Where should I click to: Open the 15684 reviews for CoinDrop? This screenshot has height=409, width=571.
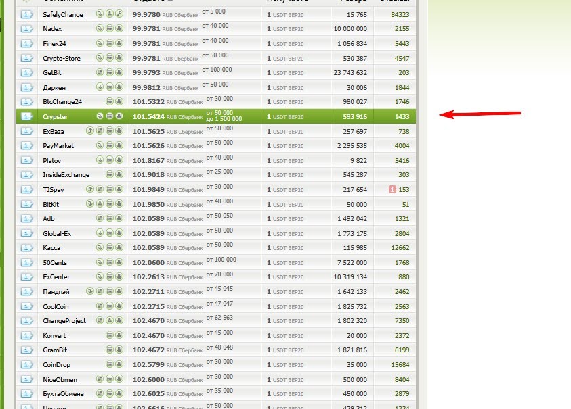(400, 364)
